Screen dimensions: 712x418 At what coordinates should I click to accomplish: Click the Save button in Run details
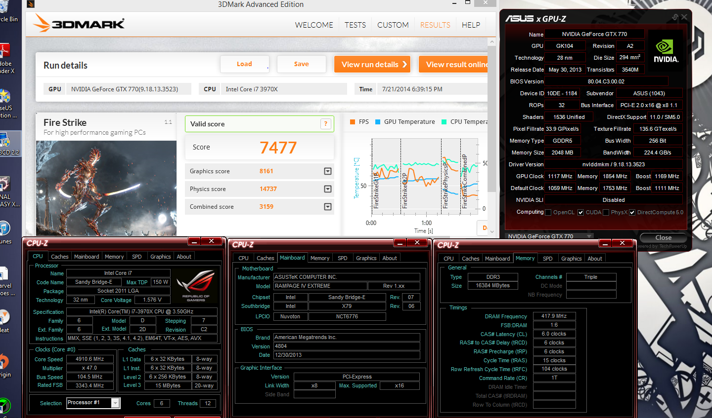(x=301, y=64)
